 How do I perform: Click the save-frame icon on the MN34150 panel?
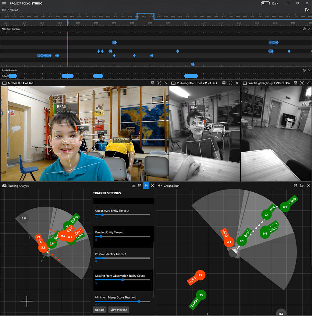coord(153,83)
